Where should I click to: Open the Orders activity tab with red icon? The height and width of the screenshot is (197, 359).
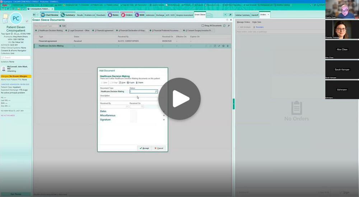click(x=127, y=15)
